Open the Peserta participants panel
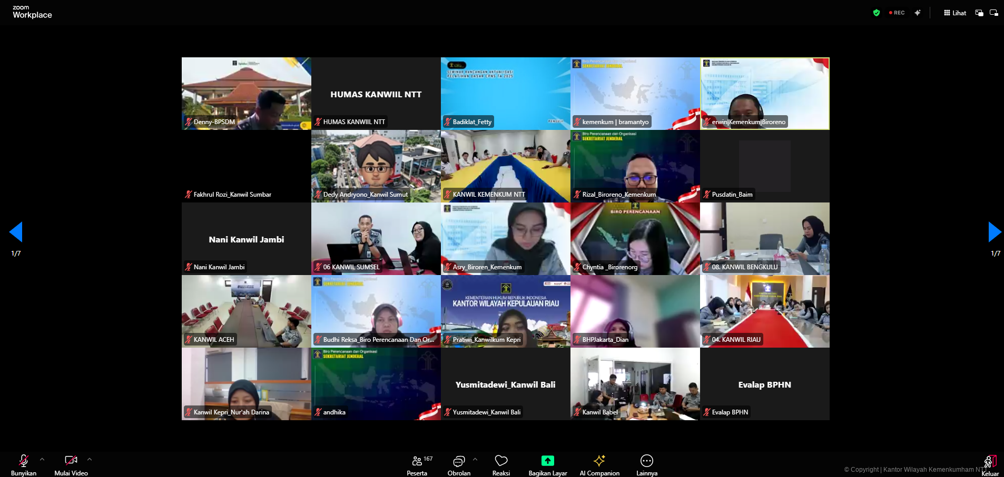The width and height of the screenshot is (1004, 477). point(417,465)
